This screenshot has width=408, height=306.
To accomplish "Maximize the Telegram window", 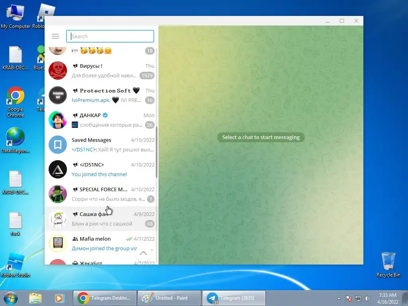I will [342, 21].
